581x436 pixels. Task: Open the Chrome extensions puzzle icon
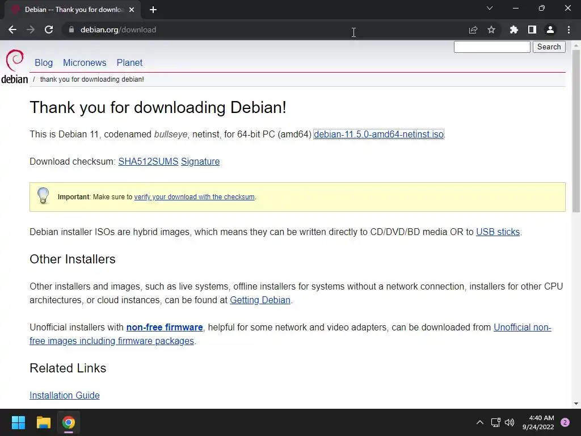(513, 30)
